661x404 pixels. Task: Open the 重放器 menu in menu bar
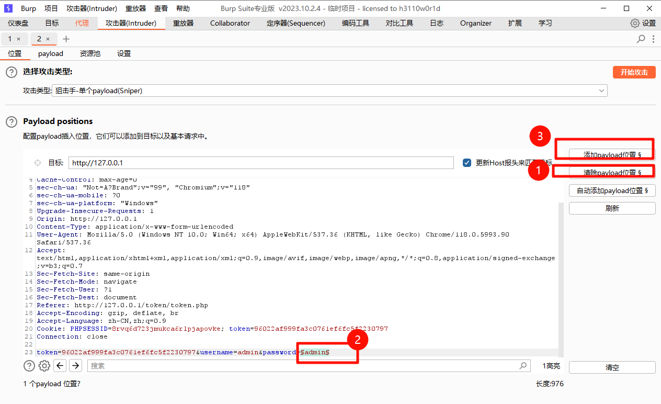(136, 8)
